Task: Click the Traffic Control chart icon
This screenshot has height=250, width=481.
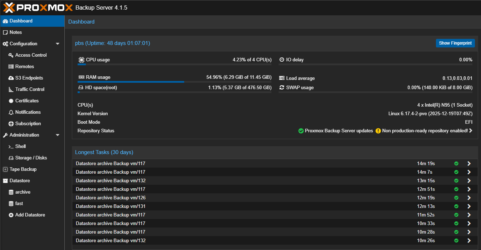Action: 11,90
